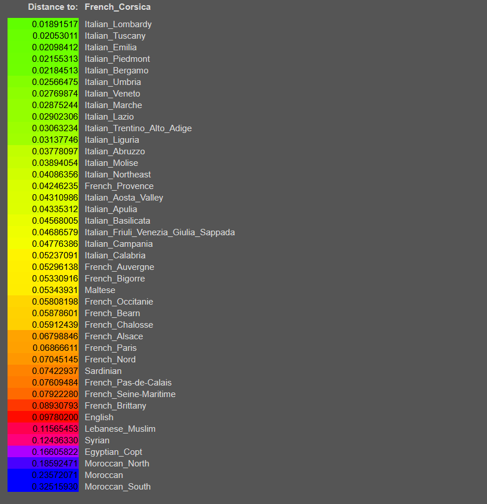Click distance value 0.07922280
The width and height of the screenshot is (487, 504).
coord(55,395)
